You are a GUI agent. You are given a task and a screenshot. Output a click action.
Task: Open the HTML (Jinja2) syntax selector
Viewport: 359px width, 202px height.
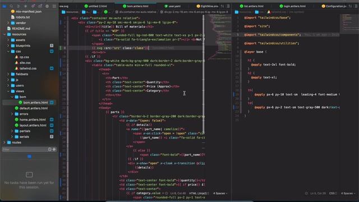pyautogui.click(x=199, y=194)
